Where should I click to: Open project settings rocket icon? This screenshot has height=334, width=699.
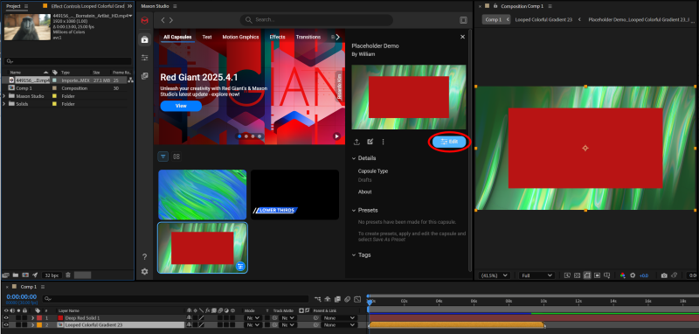tap(35, 275)
